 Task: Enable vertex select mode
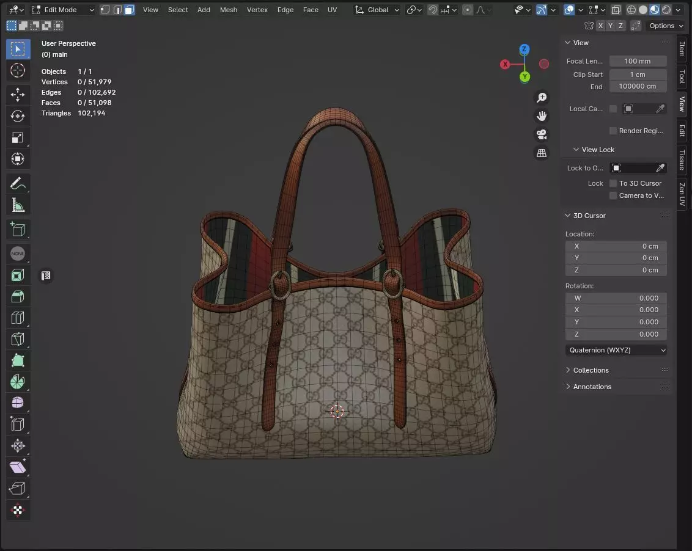pyautogui.click(x=105, y=10)
